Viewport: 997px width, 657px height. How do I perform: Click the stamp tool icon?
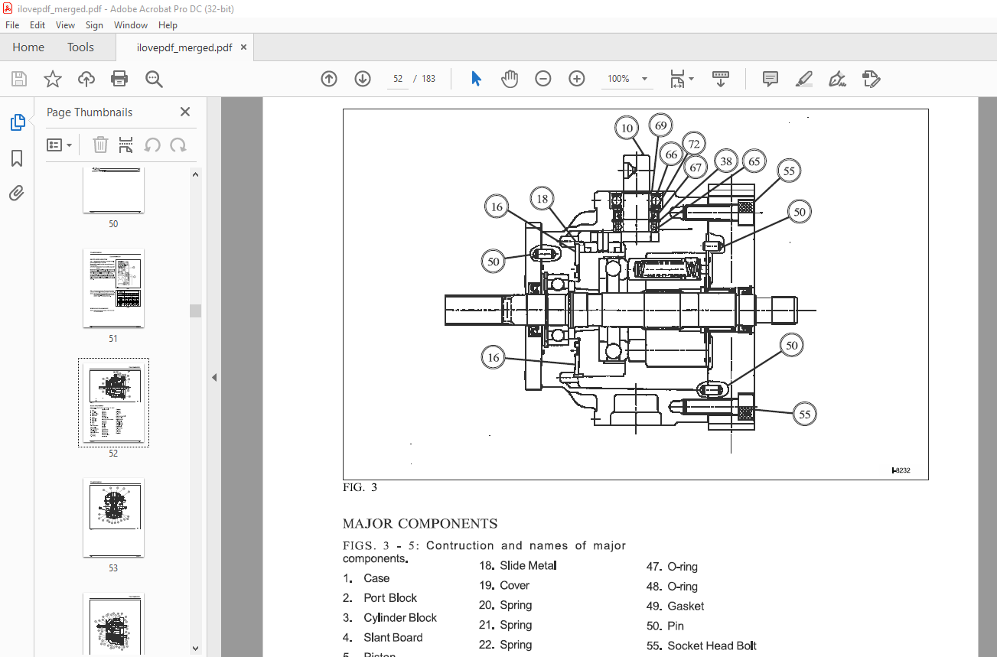coord(872,79)
